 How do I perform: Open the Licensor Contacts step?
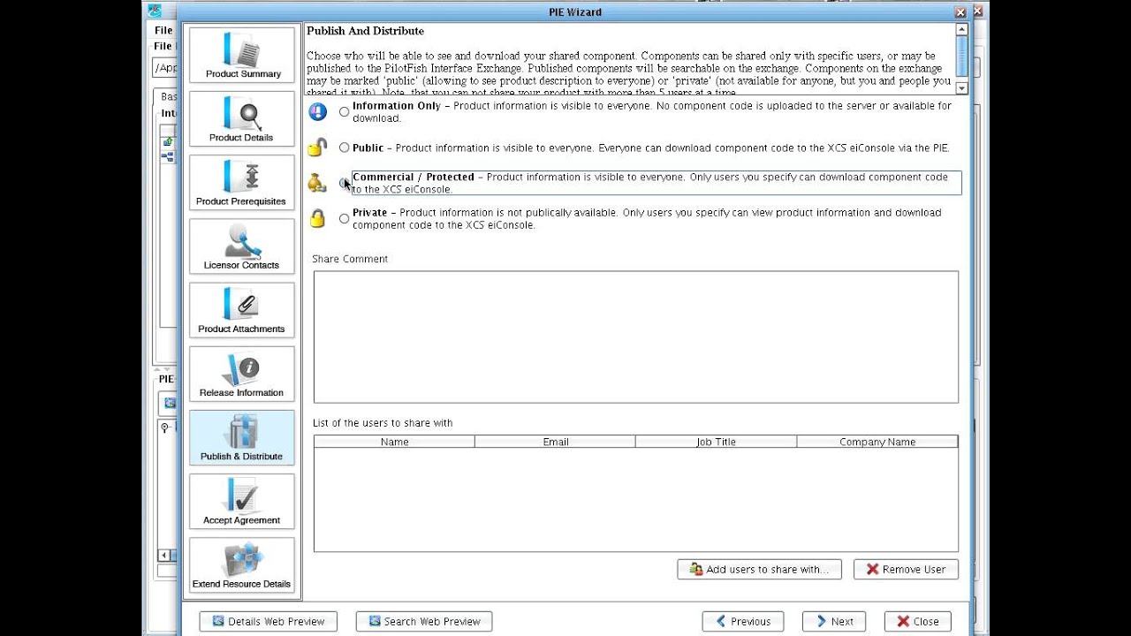242,246
